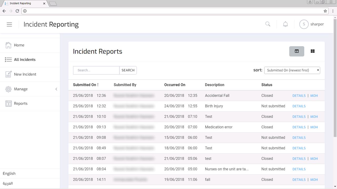Click the SEARCH button
The image size is (337, 189).
click(128, 70)
